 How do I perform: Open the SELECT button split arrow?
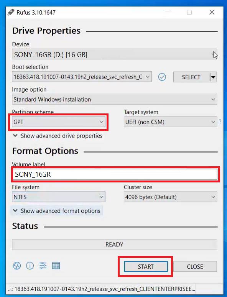point(213,77)
